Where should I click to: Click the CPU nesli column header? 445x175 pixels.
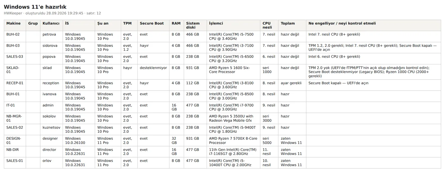click(269, 25)
